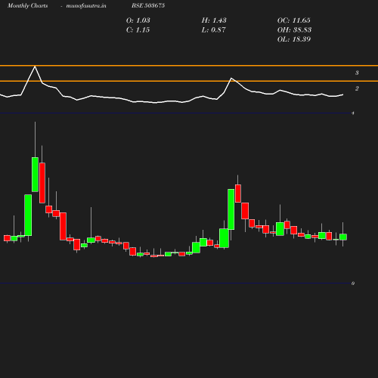Click the 'OL: 18.39' reading
Screen dimensions: 378x378
[x=294, y=39]
